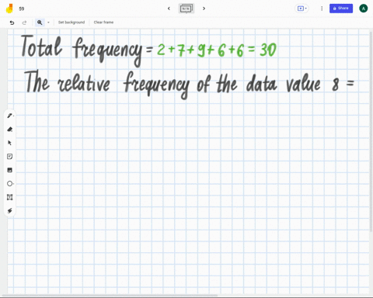Image resolution: width=373 pixels, height=298 pixels.
Task: Go to the previous frame
Action: point(169,9)
